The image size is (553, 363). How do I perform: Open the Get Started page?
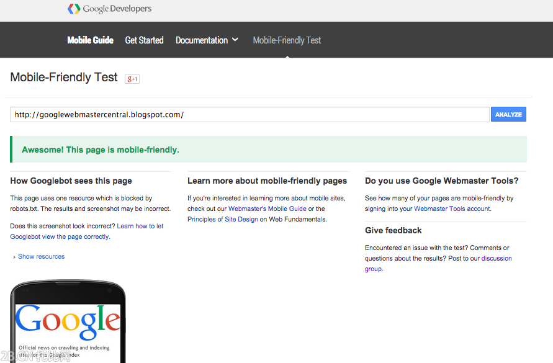pyautogui.click(x=144, y=40)
